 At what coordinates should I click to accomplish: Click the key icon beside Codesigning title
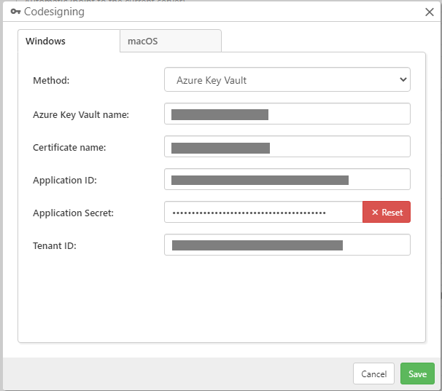15,12
